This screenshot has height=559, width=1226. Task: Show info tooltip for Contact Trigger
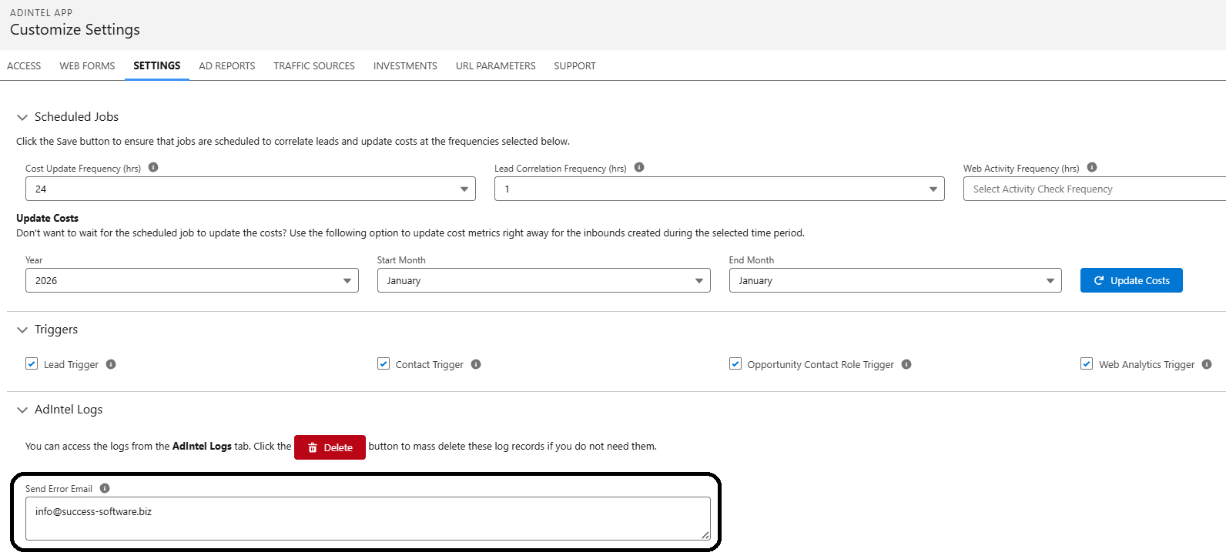coord(476,364)
